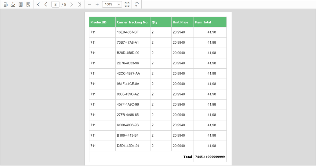Print the report using the printer icon
The height and width of the screenshot is (166, 316).
[x=5, y=5]
